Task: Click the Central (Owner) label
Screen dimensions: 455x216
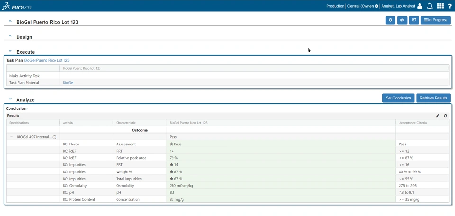Action: [x=361, y=6]
